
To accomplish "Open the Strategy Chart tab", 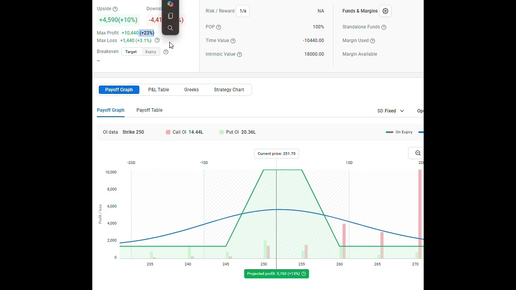I will point(229,90).
